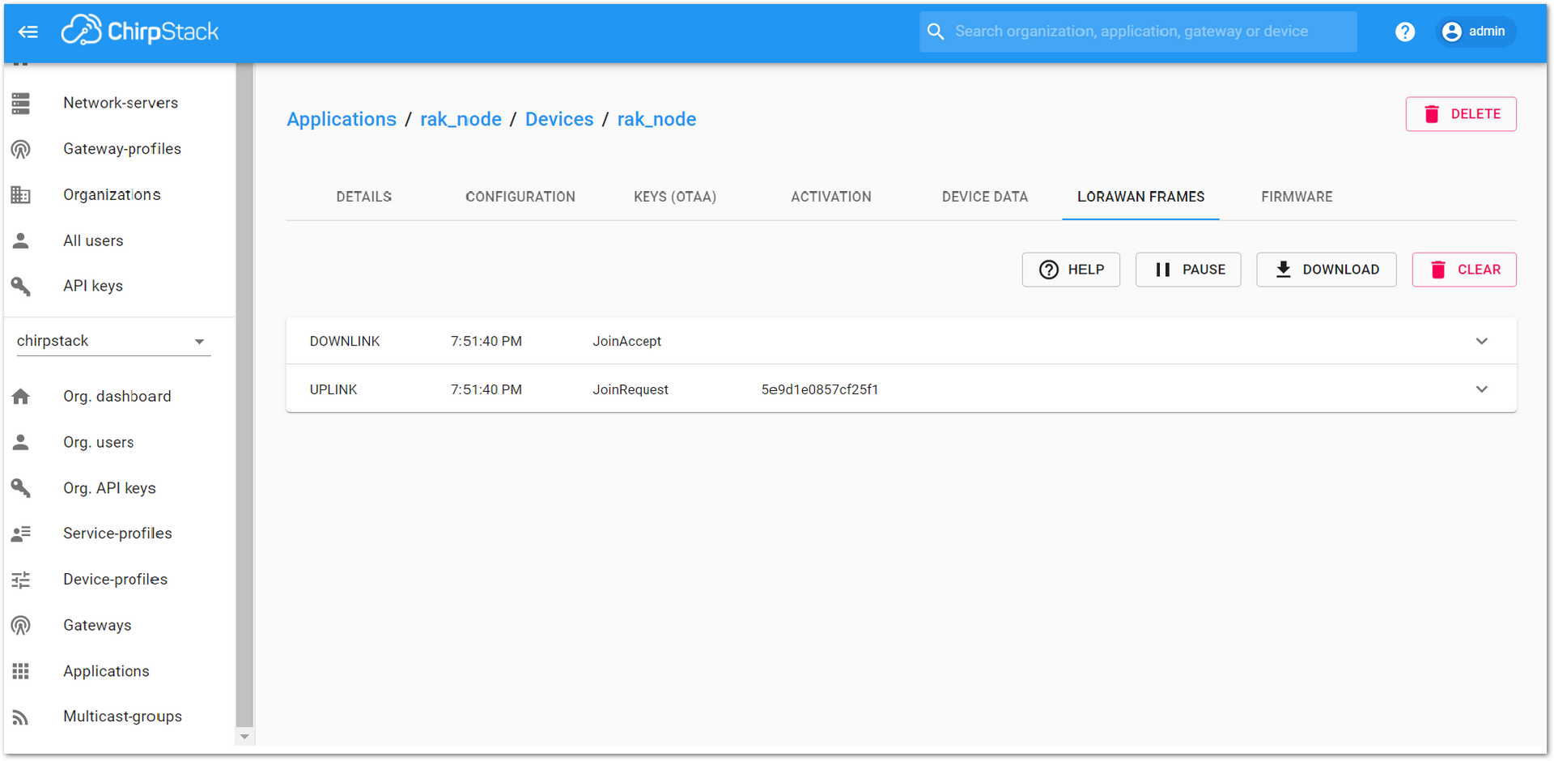Open the chirpstack organization dropdown
Viewport: 1554px width, 761px height.
point(113,341)
